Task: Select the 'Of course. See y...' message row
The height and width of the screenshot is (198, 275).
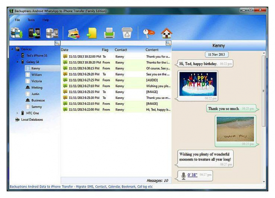Action: [x=116, y=68]
